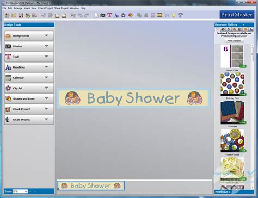Screen dimensions: 258x198
Task: Click the red floppy-disk Save icon
Action: (21, 15)
